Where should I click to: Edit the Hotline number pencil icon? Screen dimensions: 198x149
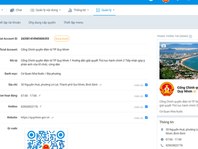(40, 106)
